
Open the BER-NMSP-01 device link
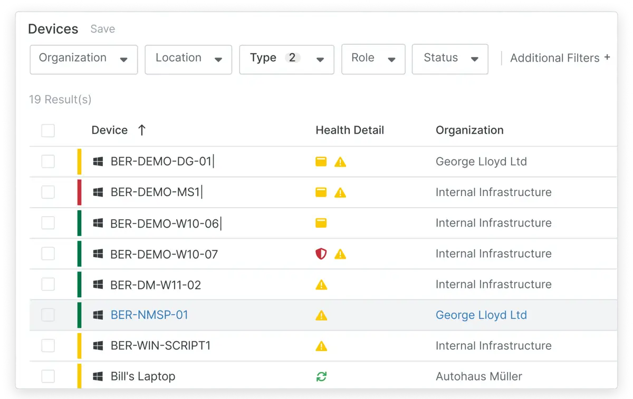pyautogui.click(x=149, y=315)
